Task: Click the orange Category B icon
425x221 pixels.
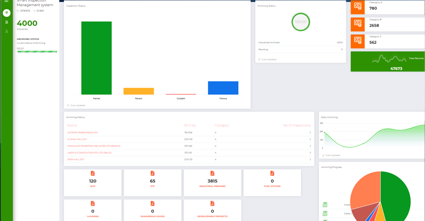Action: [x=358, y=24]
